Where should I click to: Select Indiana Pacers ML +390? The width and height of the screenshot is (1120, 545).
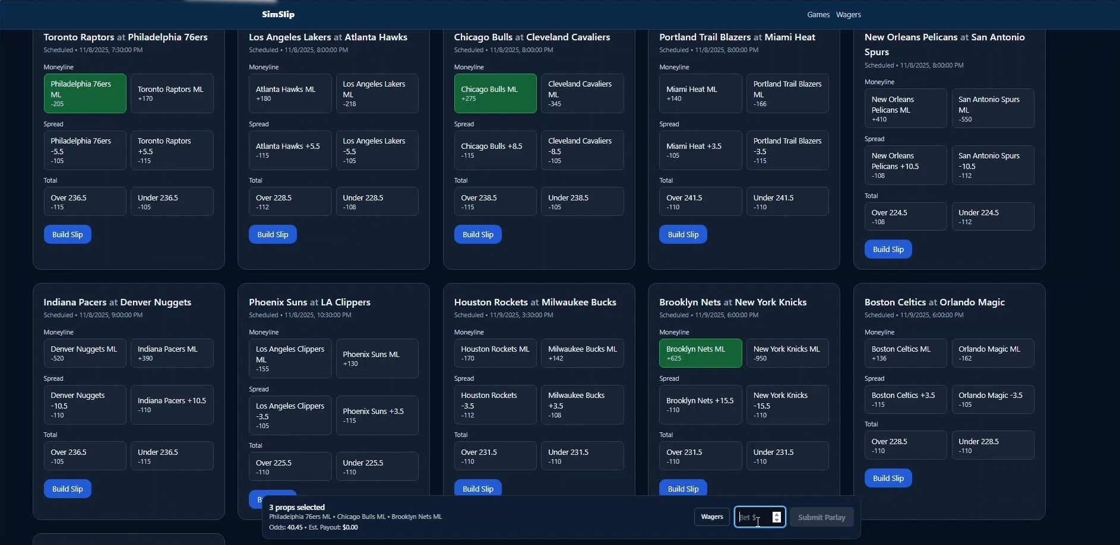pyautogui.click(x=172, y=353)
